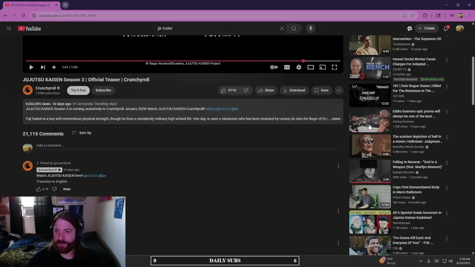Screen dimensions: 475x267
Task: Click the browser address bar URL
Action: [x=68, y=16]
